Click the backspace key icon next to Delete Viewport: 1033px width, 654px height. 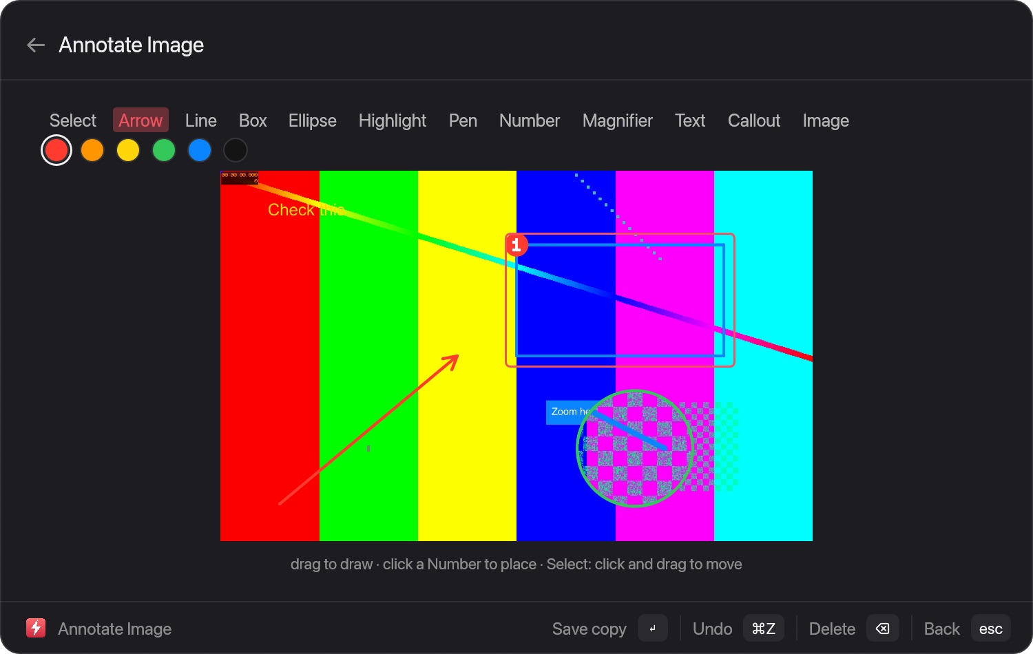click(882, 629)
